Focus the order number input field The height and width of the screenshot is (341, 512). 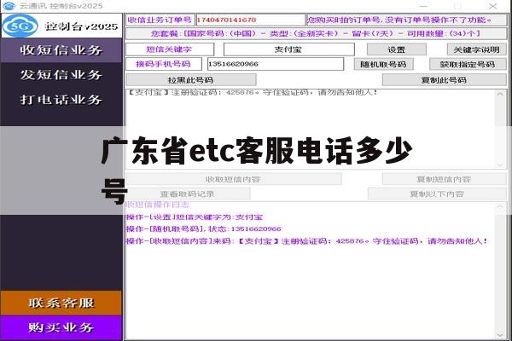[250, 20]
